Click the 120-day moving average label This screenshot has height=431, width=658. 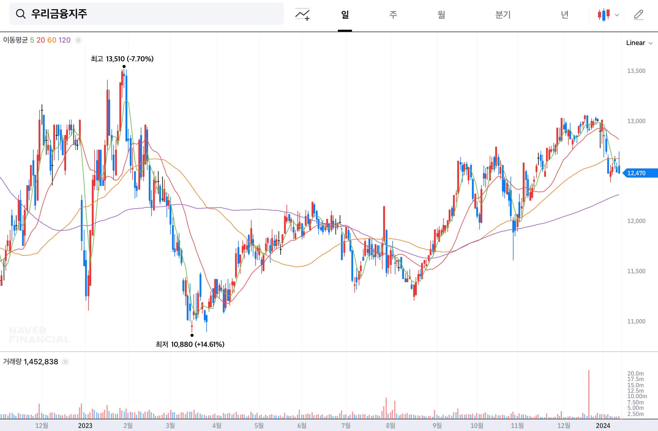click(64, 40)
